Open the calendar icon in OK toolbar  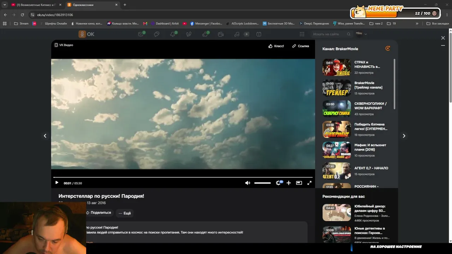coord(259,34)
